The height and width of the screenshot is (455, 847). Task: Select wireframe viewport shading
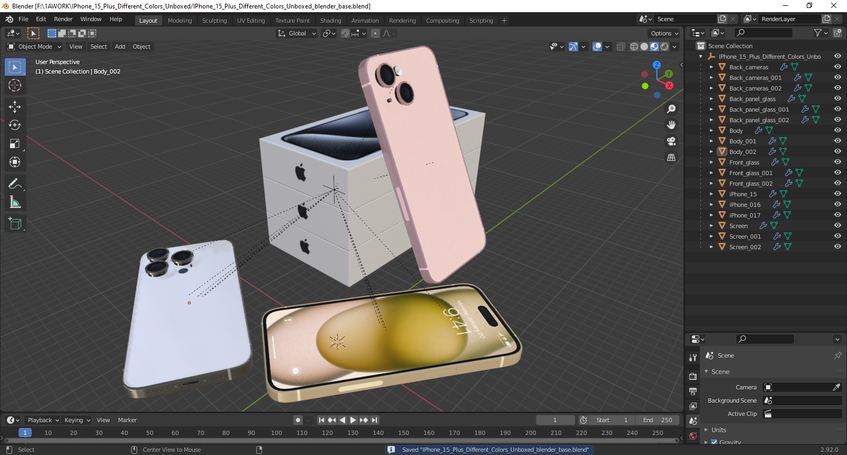coord(634,47)
